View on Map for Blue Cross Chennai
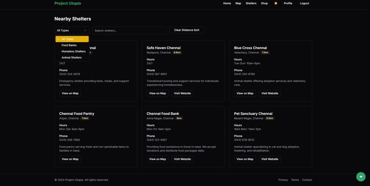Viewport: 370px width, 186px height. [x=245, y=93]
